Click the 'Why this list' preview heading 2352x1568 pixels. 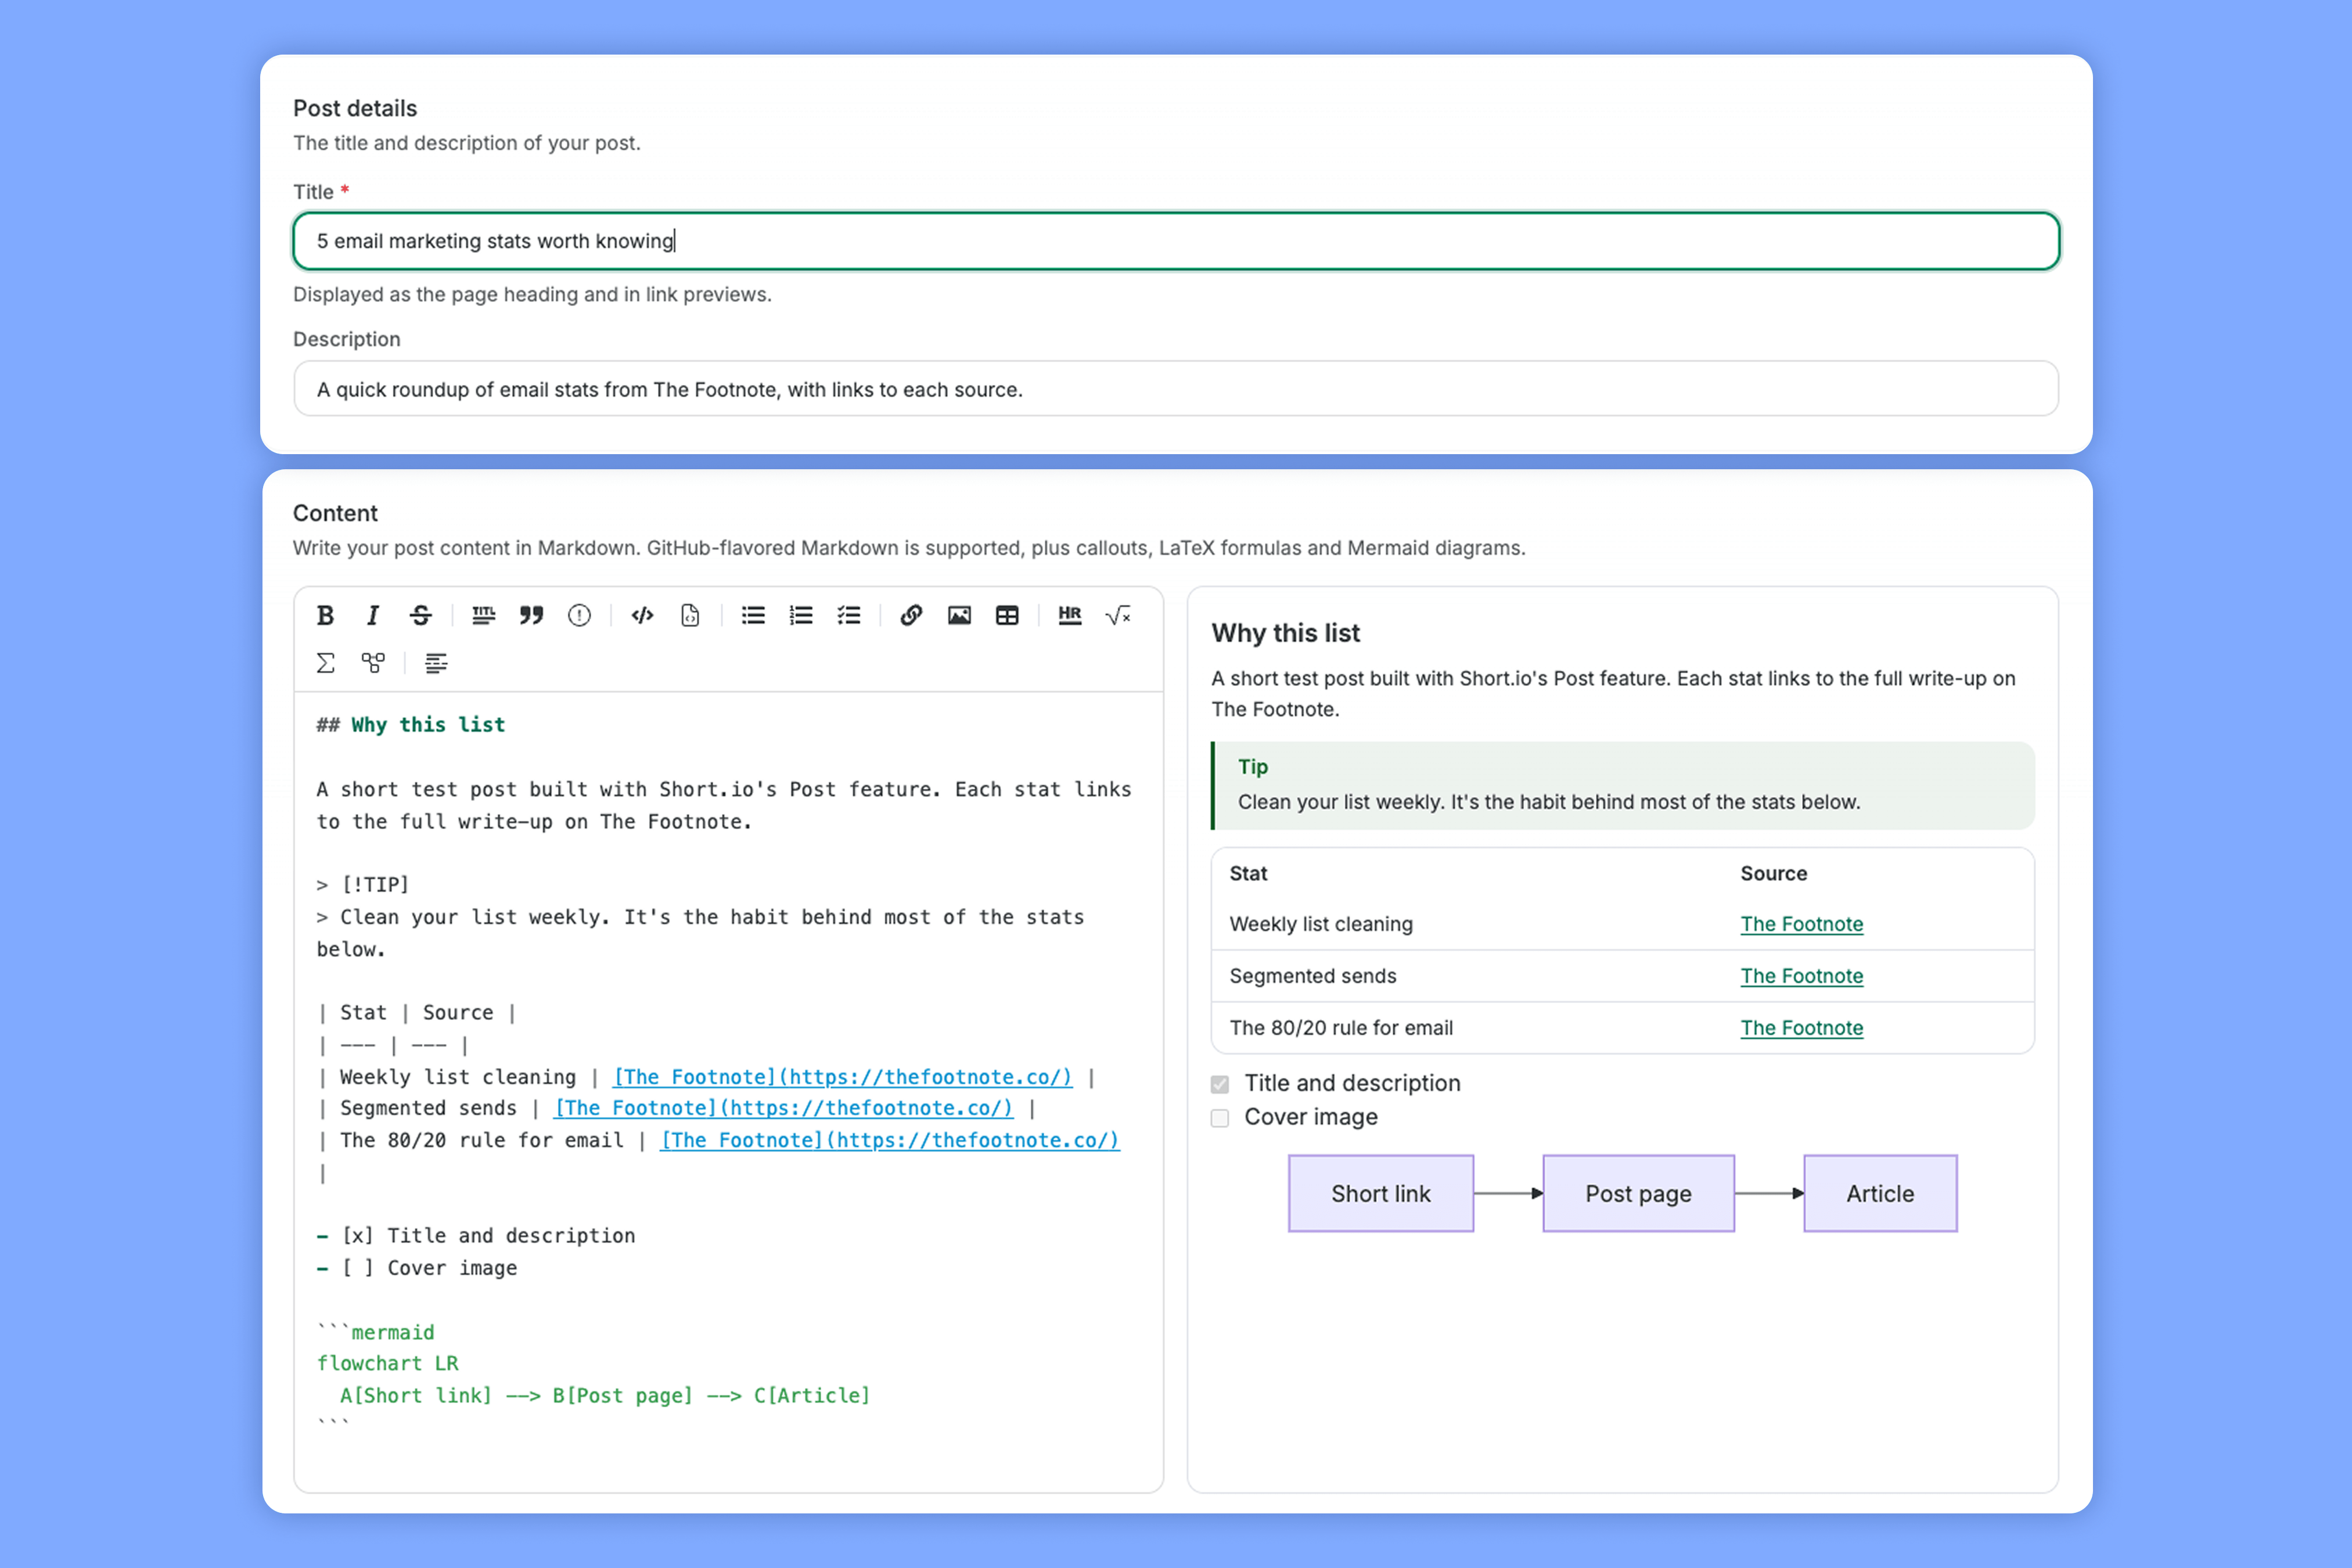1285,633
